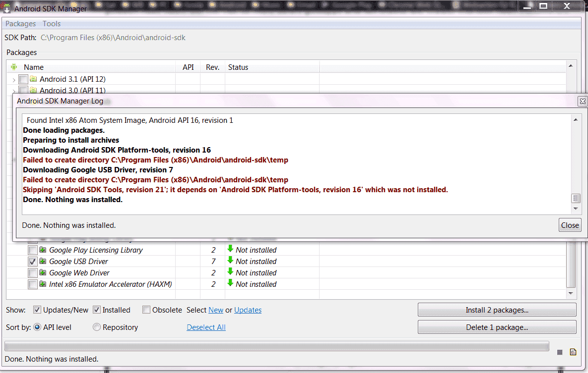
Task: Click Google Play Licensing Library package icon
Action: point(43,250)
